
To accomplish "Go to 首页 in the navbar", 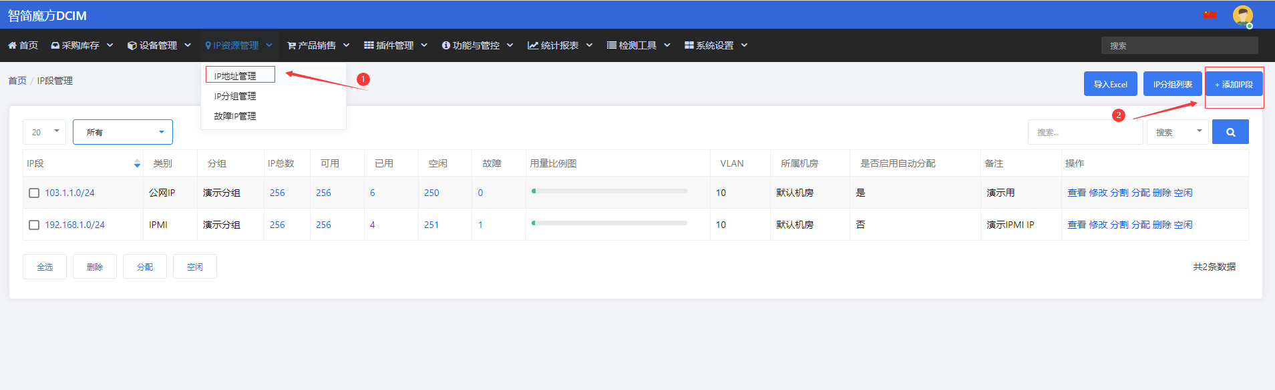I will pos(23,45).
